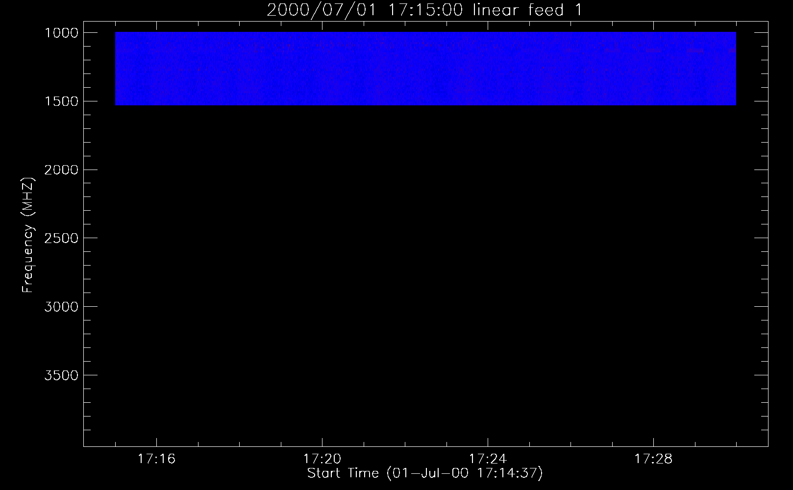
Task: Click the 17:16 time tick label
Action: (156, 459)
